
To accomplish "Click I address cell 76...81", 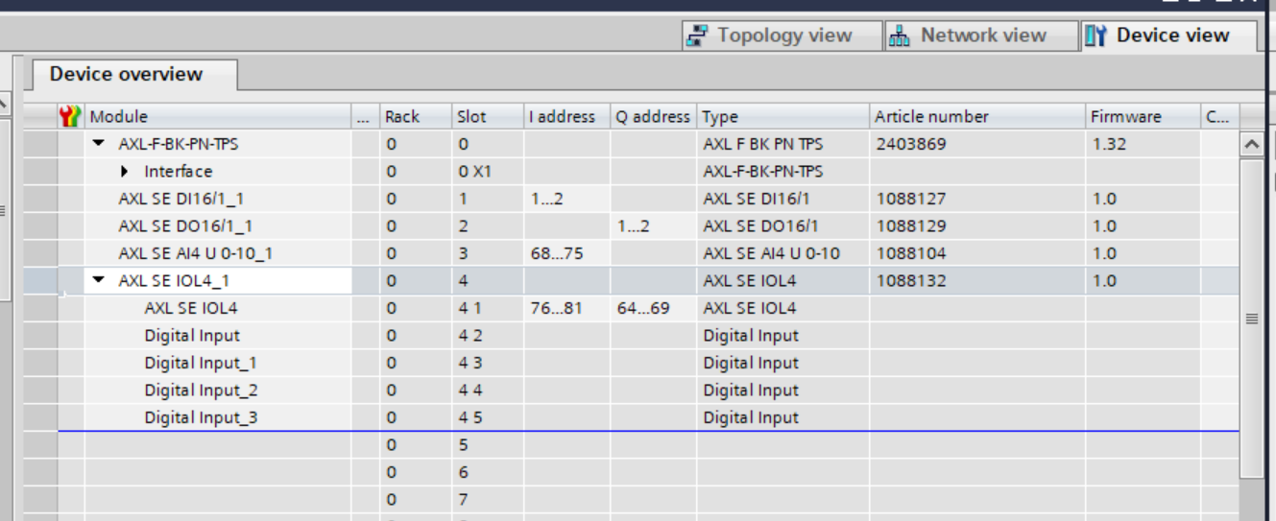I will [566, 308].
